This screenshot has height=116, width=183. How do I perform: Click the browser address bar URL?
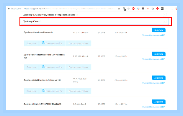tap(69, 9)
